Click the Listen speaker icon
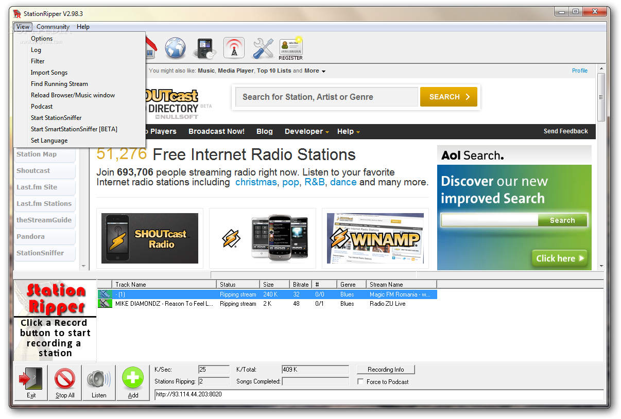This screenshot has height=419, width=621. (x=99, y=383)
